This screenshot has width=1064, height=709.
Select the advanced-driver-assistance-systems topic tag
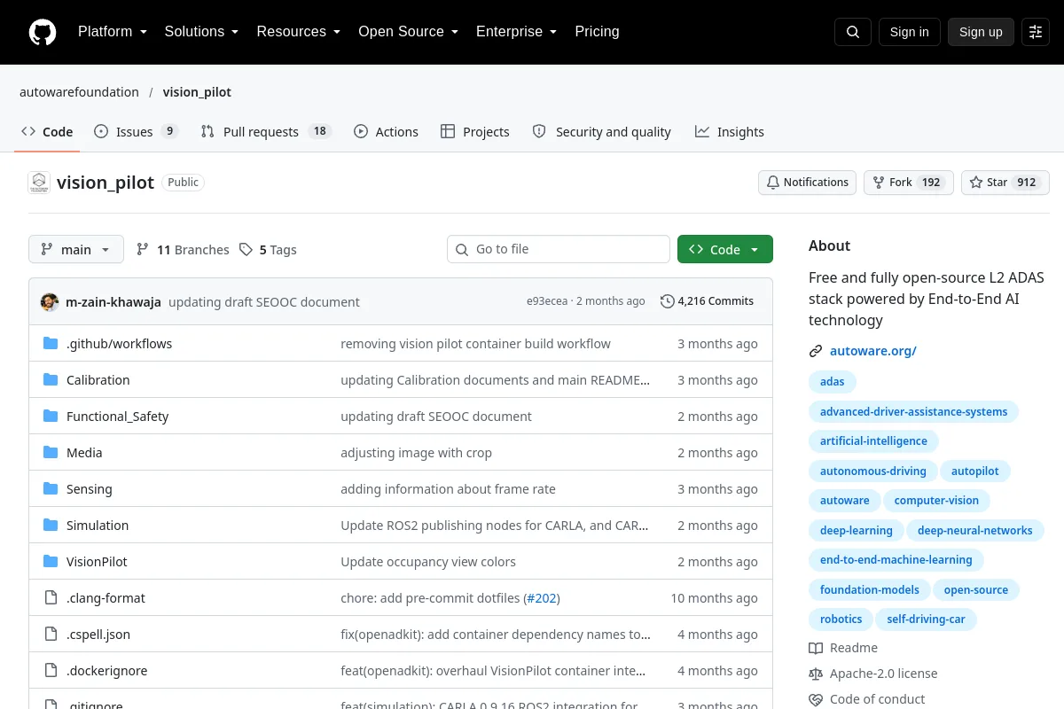[x=913, y=412]
